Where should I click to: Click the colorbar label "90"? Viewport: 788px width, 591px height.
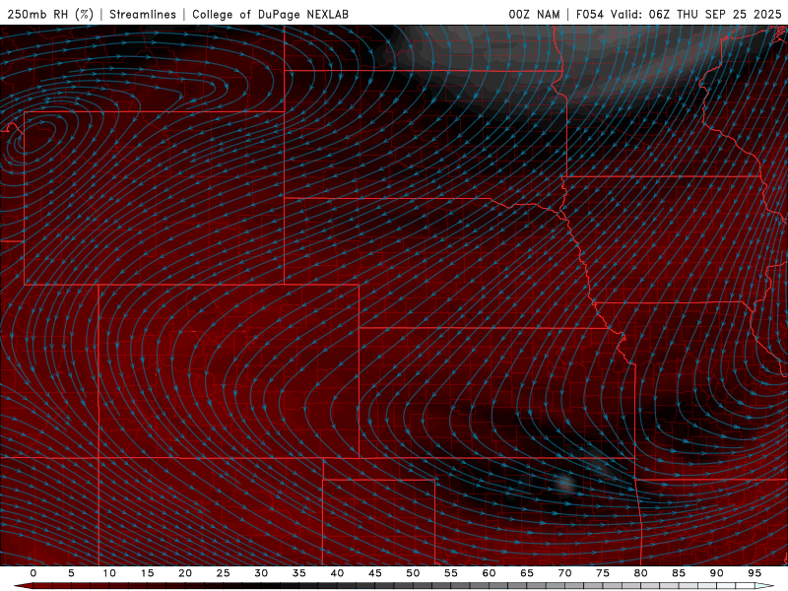tap(717, 573)
